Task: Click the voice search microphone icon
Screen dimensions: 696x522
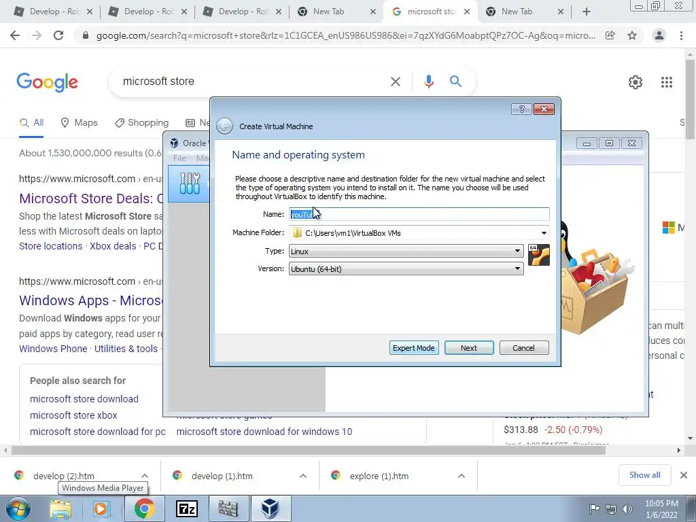Action: click(x=428, y=82)
